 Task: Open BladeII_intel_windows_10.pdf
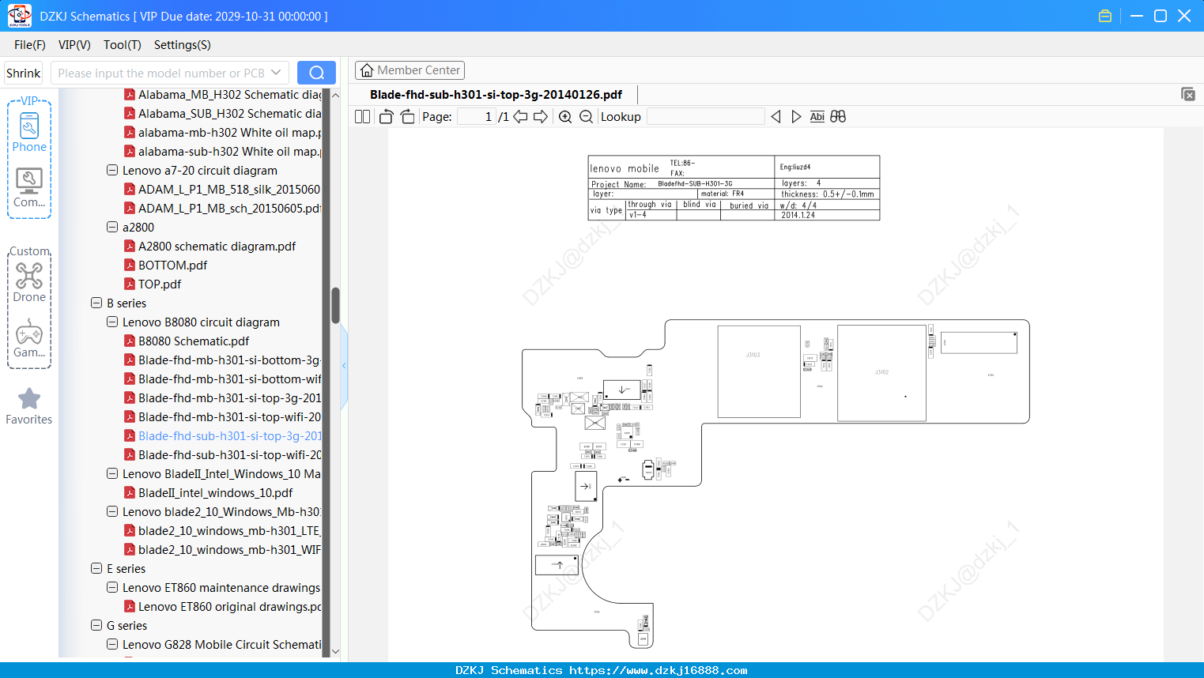[215, 493]
